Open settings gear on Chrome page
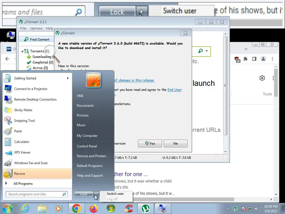The image size is (285, 214). [x=262, y=78]
